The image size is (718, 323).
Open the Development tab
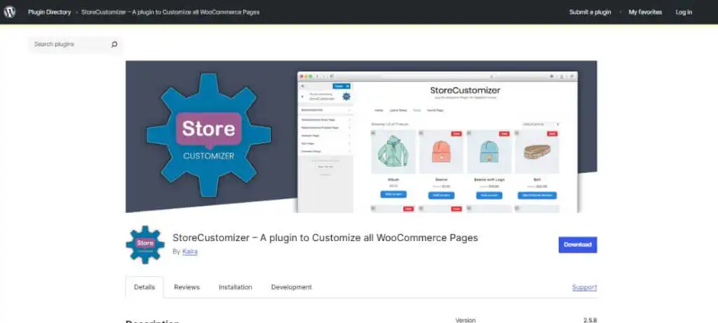point(291,287)
